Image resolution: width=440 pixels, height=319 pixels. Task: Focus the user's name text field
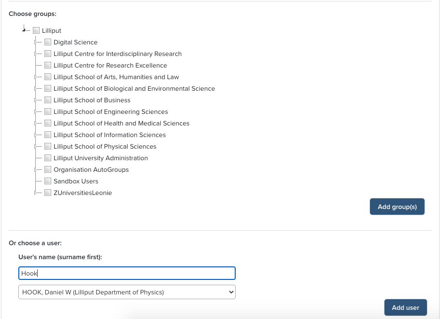coord(127,273)
